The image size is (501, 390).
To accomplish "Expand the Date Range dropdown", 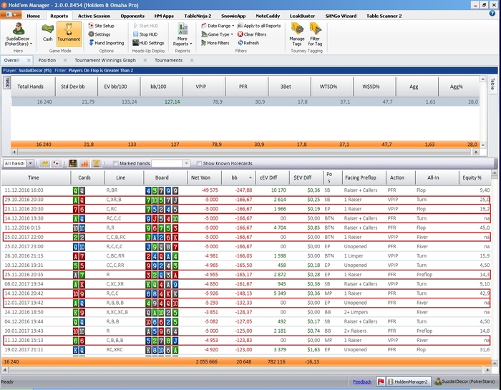I will tap(218, 26).
